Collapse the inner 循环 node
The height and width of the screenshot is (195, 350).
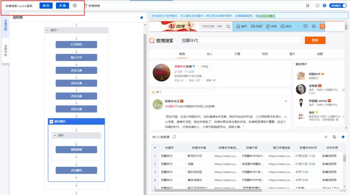click(x=55, y=135)
